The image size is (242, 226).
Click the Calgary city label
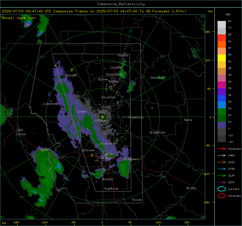point(105,158)
